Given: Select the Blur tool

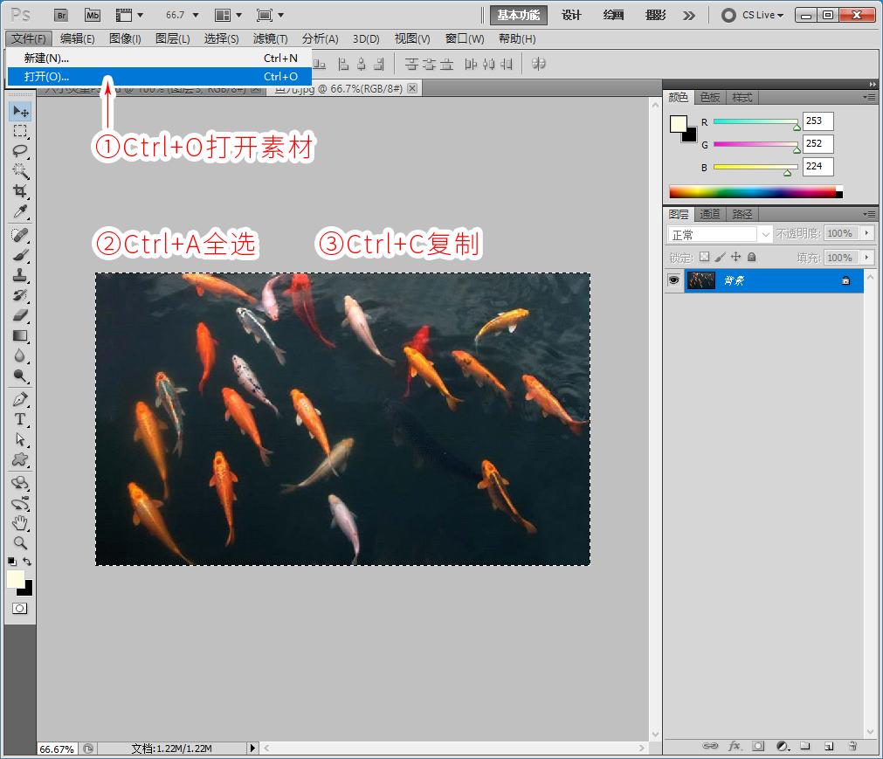Looking at the screenshot, I should 20,355.
